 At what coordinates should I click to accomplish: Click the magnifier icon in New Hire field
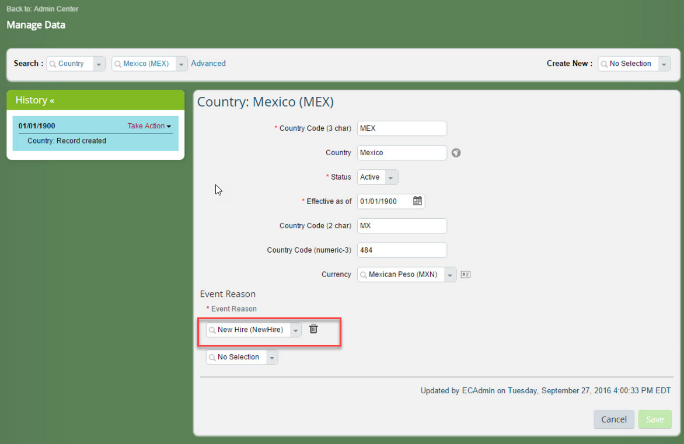[x=212, y=330]
